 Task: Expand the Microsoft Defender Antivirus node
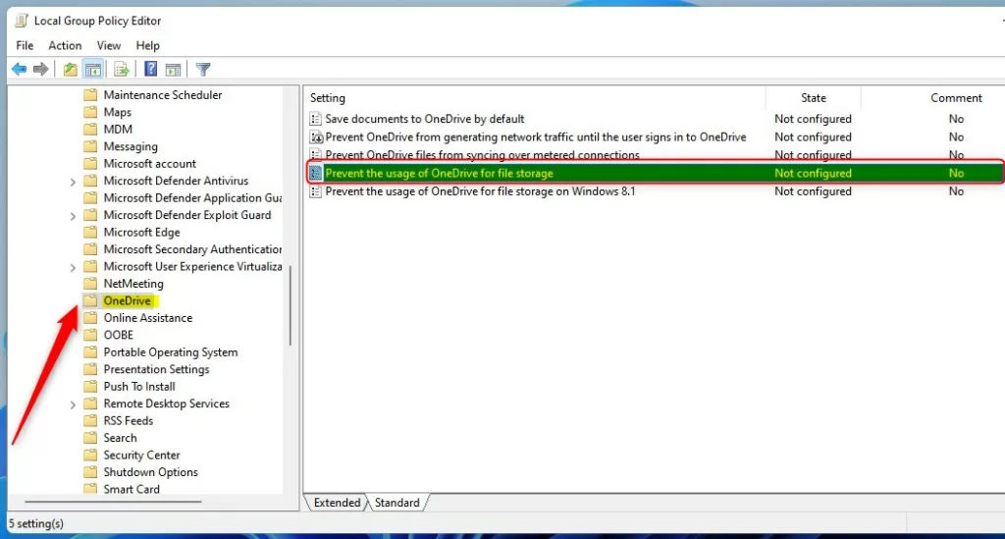coord(73,182)
